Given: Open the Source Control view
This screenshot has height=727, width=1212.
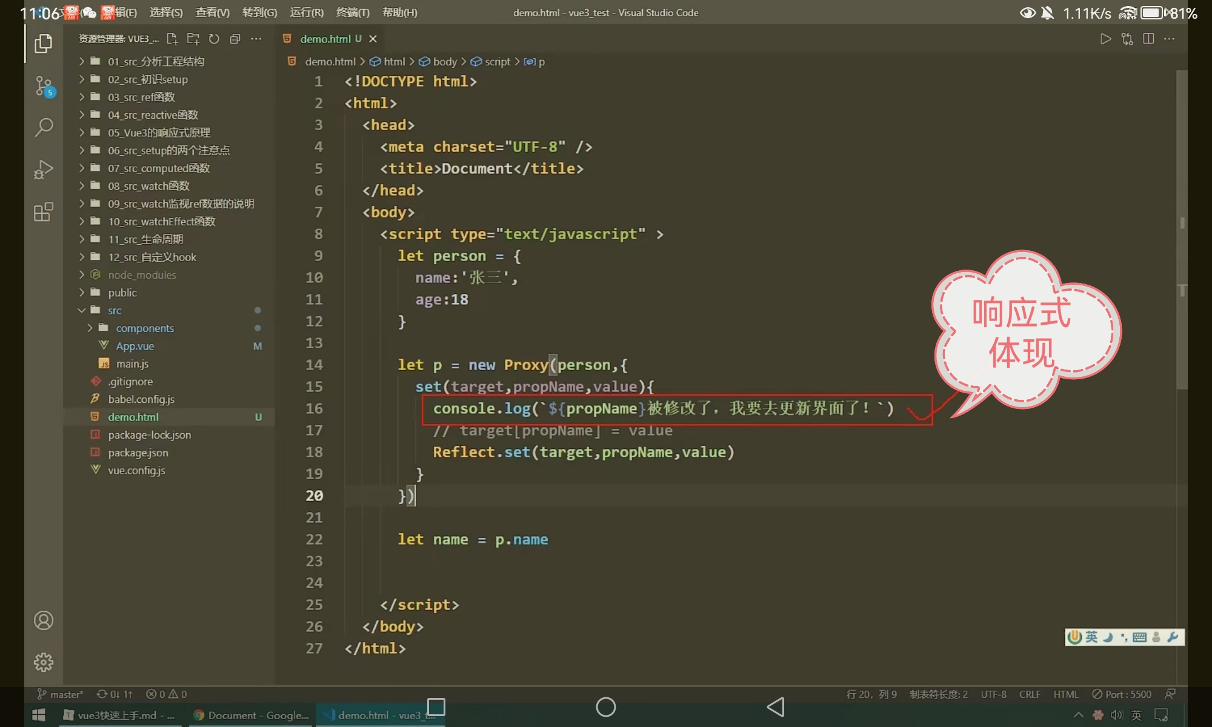Looking at the screenshot, I should [43, 85].
